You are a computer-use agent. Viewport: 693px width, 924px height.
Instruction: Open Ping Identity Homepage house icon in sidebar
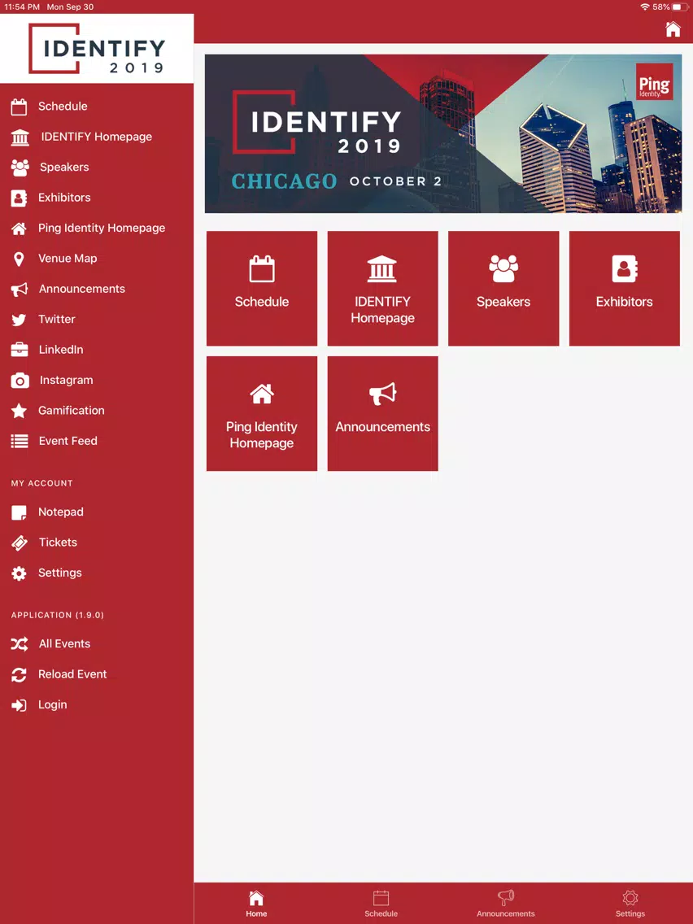[19, 229]
